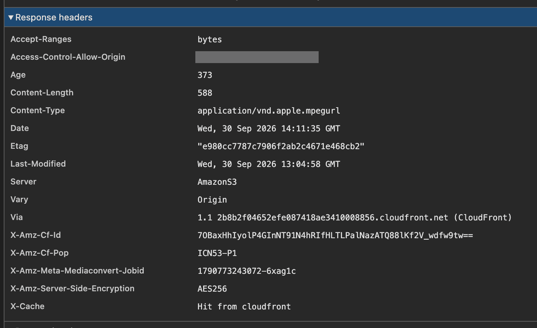The image size is (537, 328).
Task: Select the Vary header name
Action: (x=19, y=200)
